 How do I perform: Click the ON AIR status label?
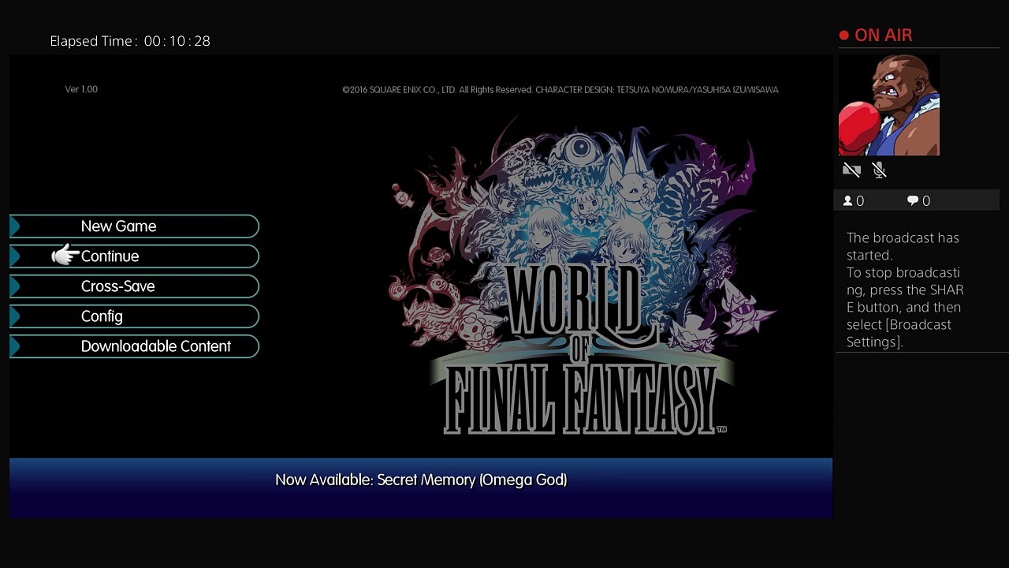884,35
